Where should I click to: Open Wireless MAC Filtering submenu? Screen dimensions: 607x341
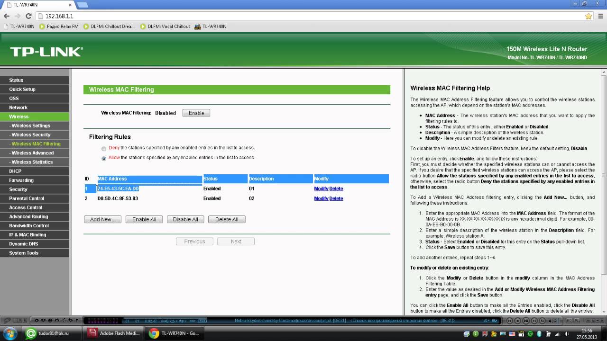35,144
